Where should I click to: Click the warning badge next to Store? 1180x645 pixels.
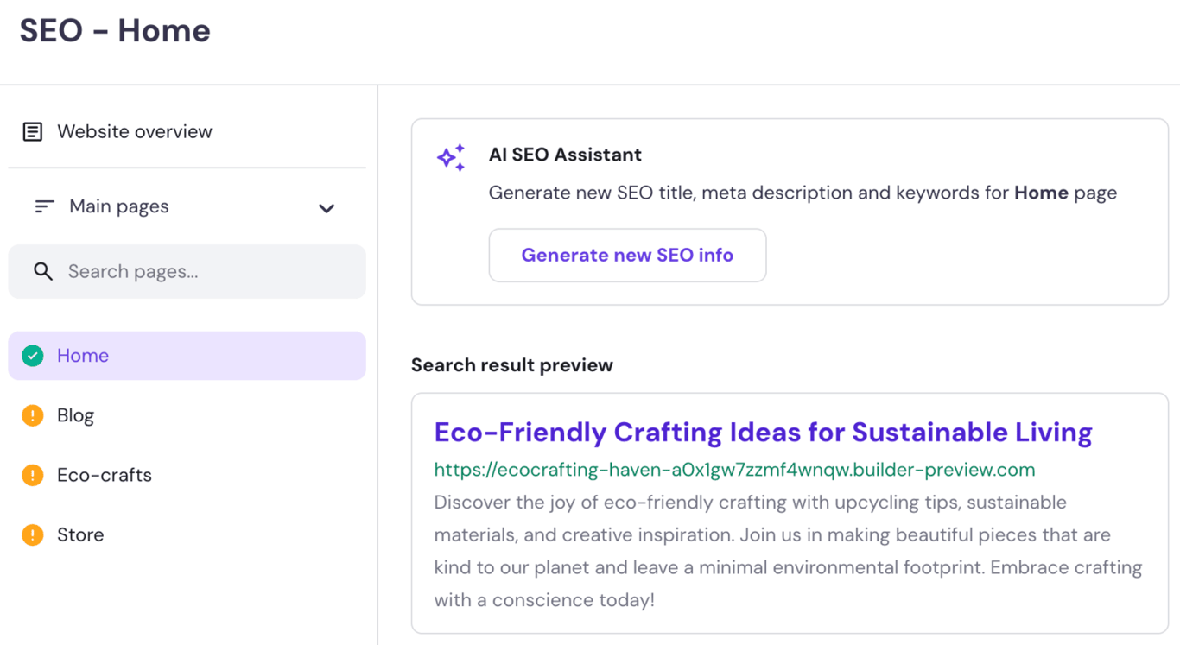click(x=32, y=534)
